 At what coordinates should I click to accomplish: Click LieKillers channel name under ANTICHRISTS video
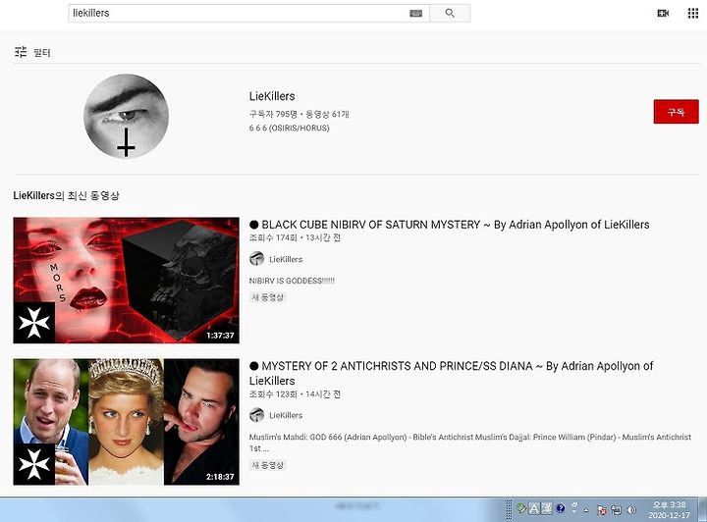pyautogui.click(x=286, y=415)
